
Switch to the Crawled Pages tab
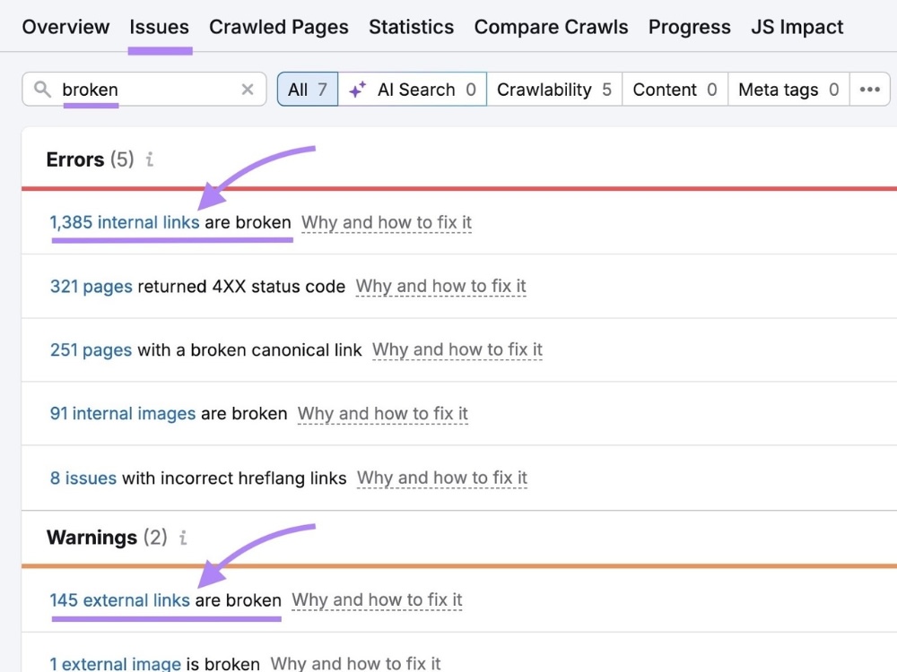tap(279, 27)
